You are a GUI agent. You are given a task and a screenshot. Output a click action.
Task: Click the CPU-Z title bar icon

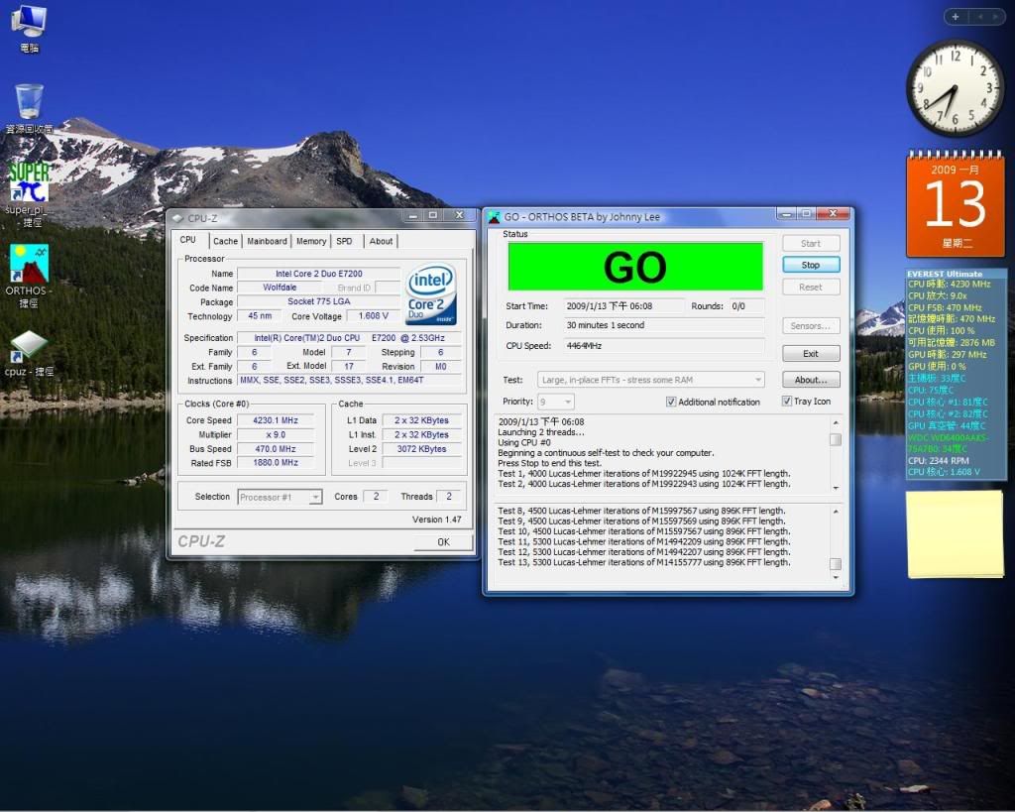tap(178, 218)
